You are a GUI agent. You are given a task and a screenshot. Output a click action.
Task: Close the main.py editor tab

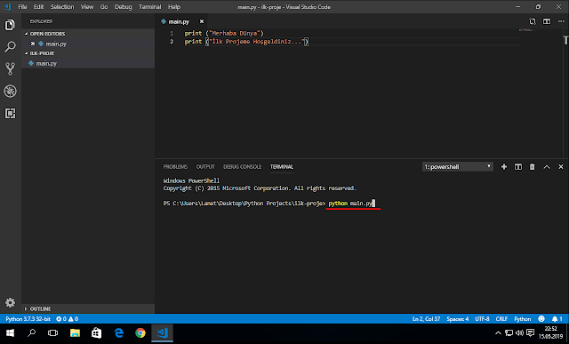point(202,21)
